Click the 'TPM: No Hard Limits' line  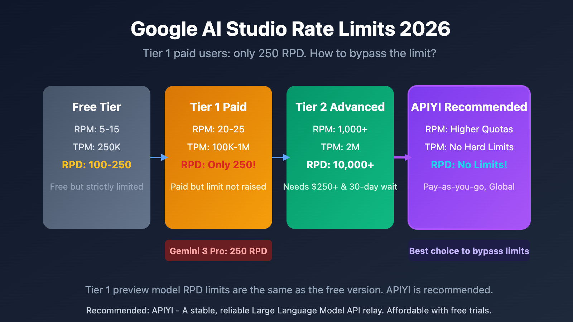469,147
